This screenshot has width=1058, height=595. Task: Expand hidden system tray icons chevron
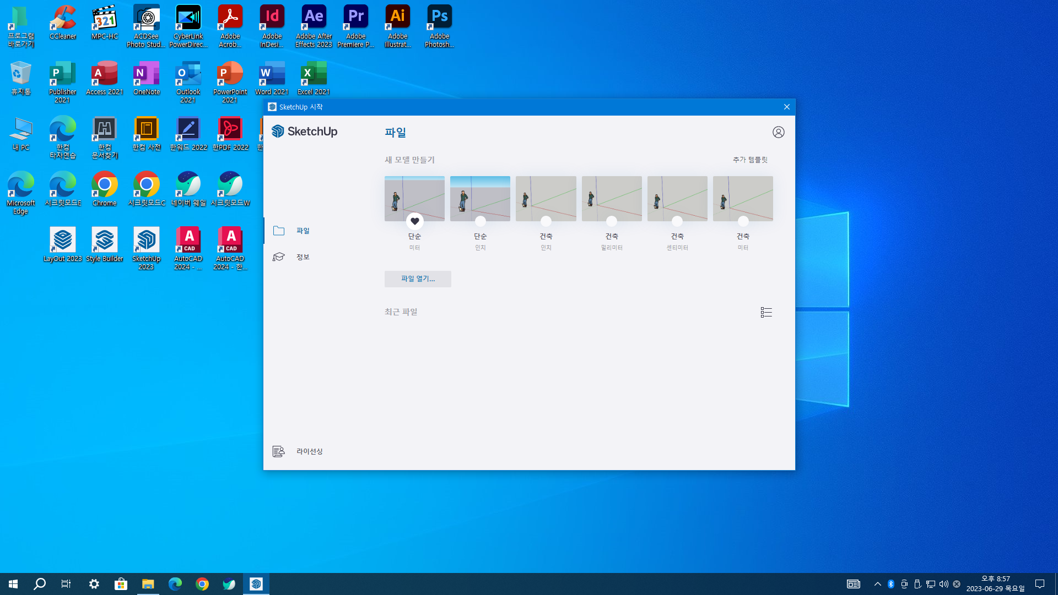877,584
